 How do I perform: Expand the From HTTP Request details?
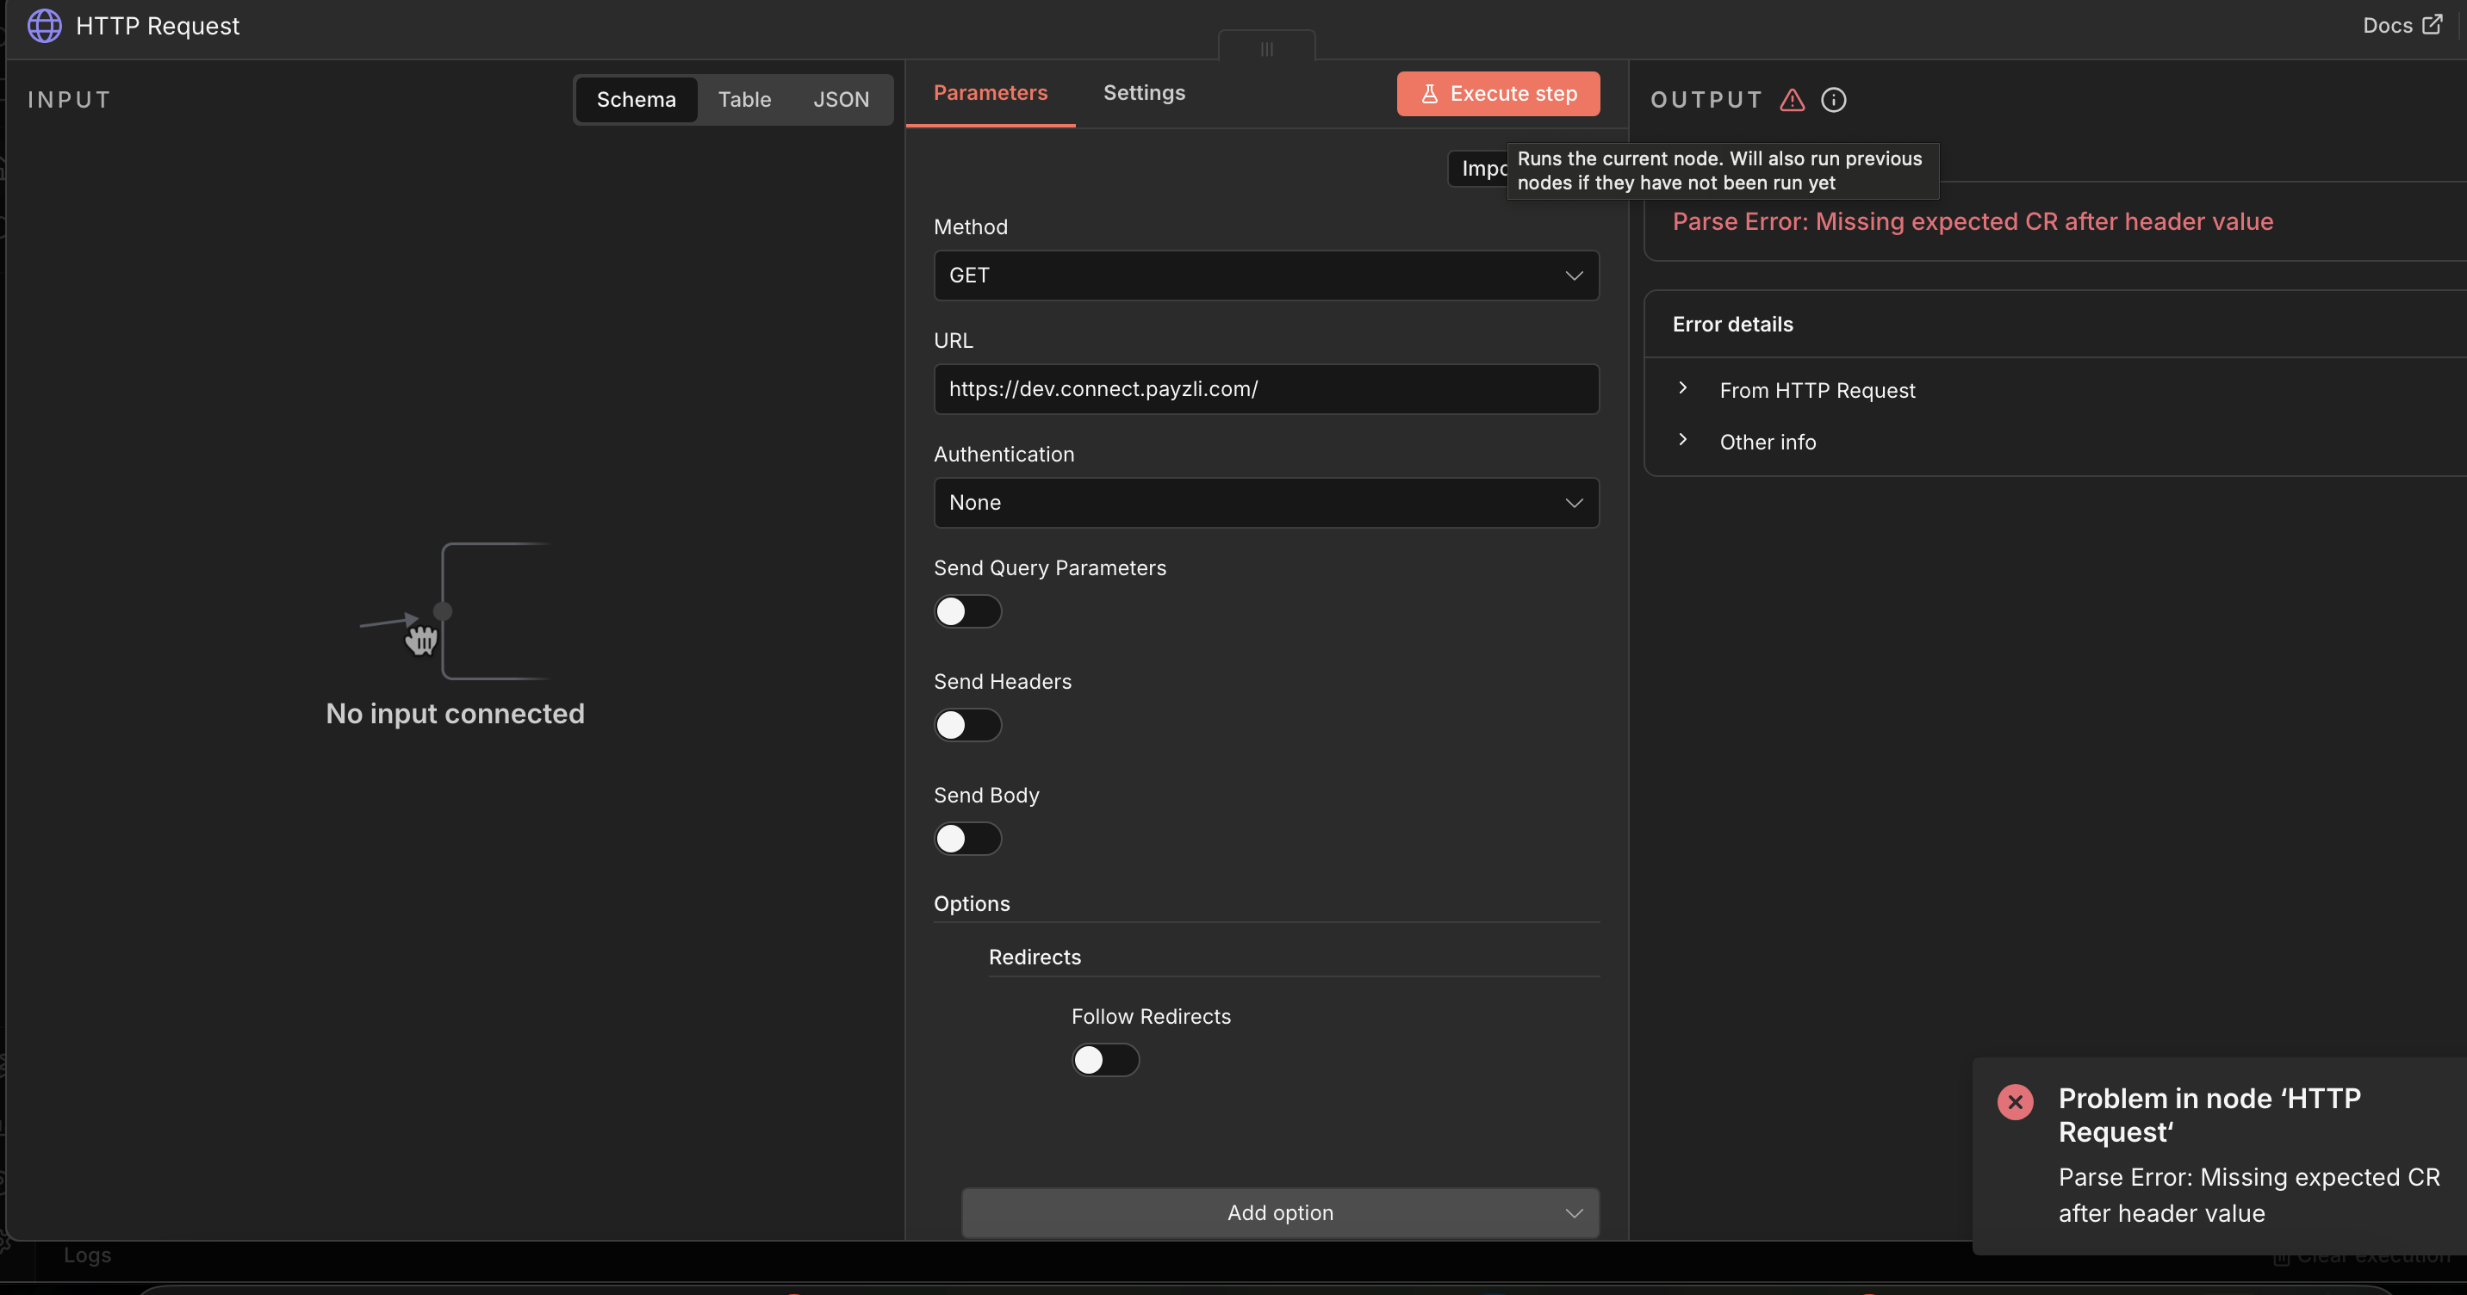click(1816, 391)
